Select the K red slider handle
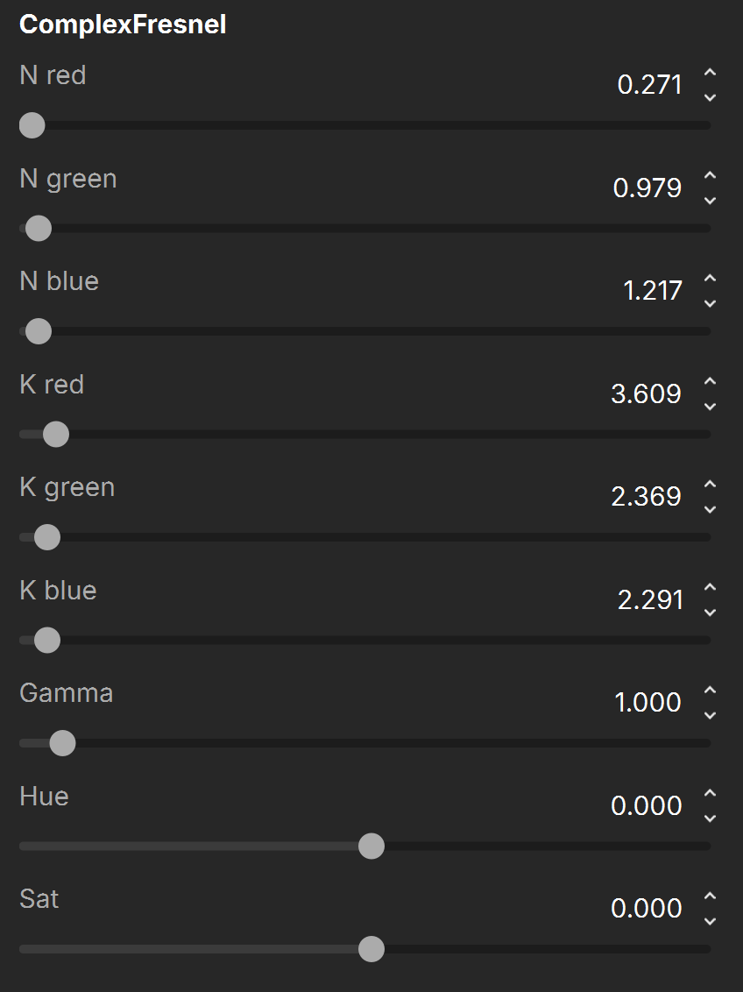The width and height of the screenshot is (743, 992). (56, 434)
